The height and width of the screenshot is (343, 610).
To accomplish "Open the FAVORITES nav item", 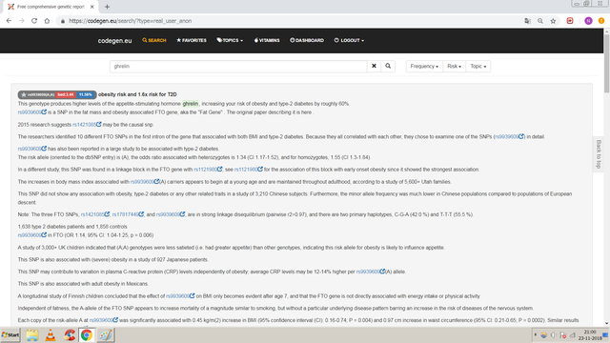I will (x=192, y=40).
